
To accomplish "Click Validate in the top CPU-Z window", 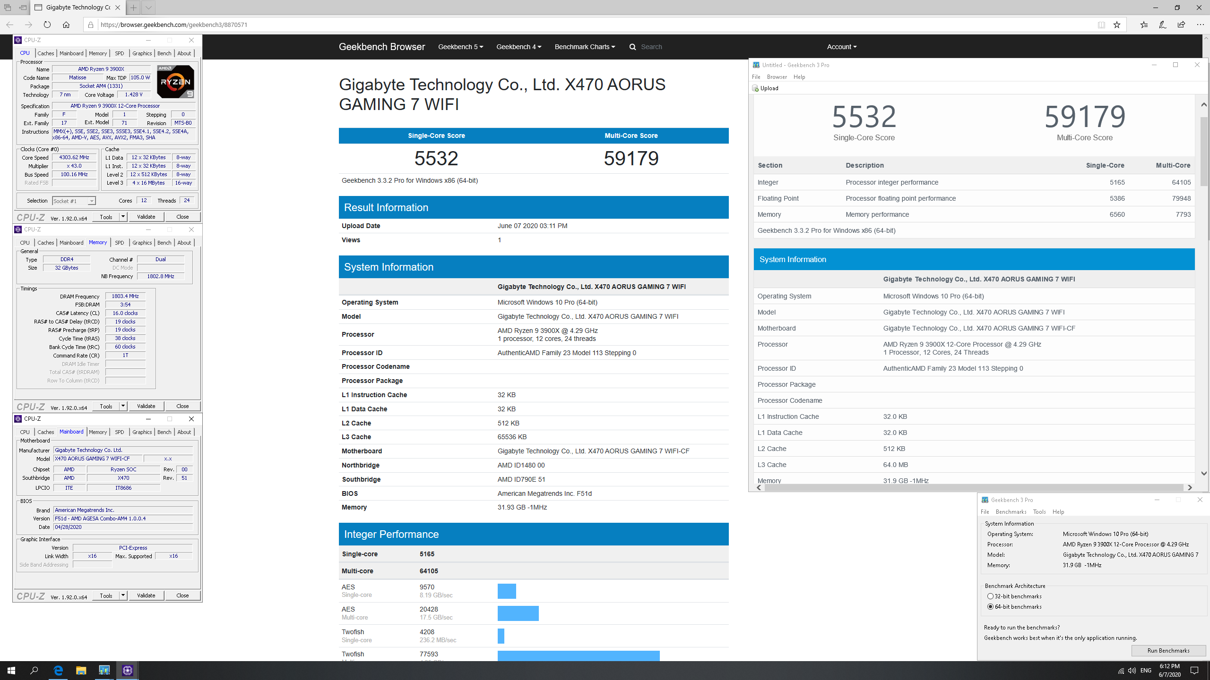I will click(x=146, y=217).
